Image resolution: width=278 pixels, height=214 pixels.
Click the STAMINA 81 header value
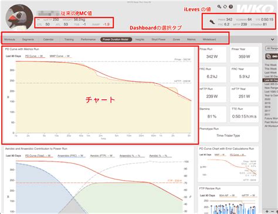[265, 25]
